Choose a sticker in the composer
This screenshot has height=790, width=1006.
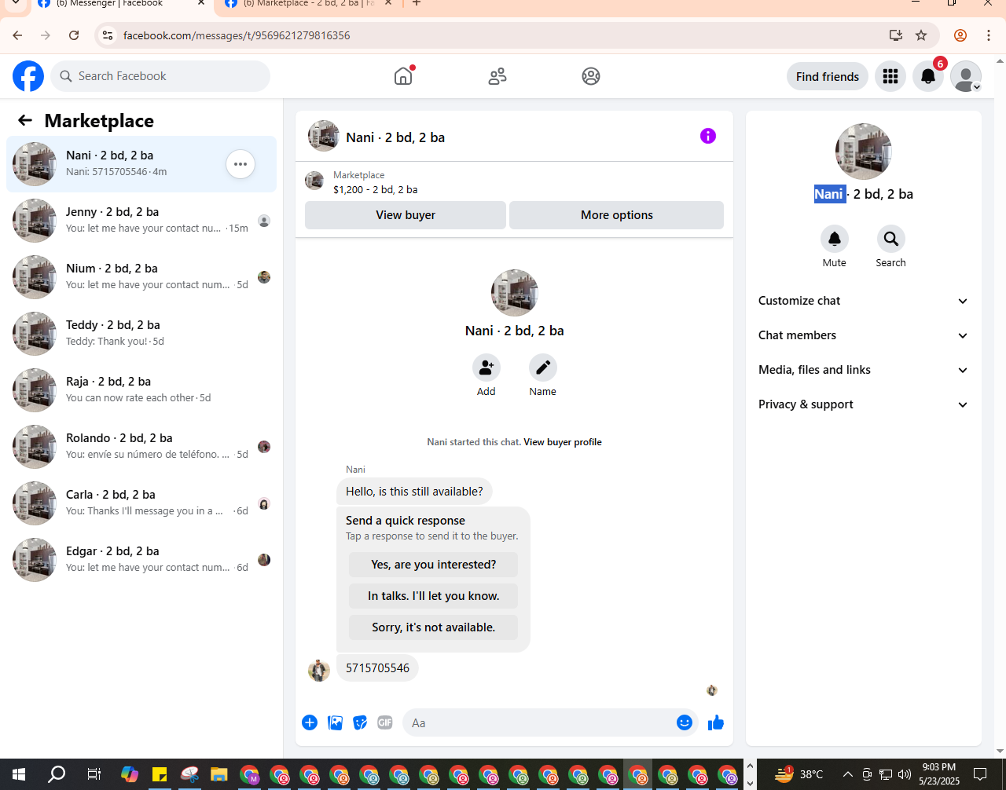(360, 722)
